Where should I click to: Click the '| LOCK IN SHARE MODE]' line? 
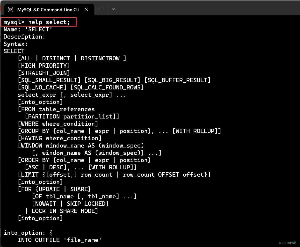(62, 211)
